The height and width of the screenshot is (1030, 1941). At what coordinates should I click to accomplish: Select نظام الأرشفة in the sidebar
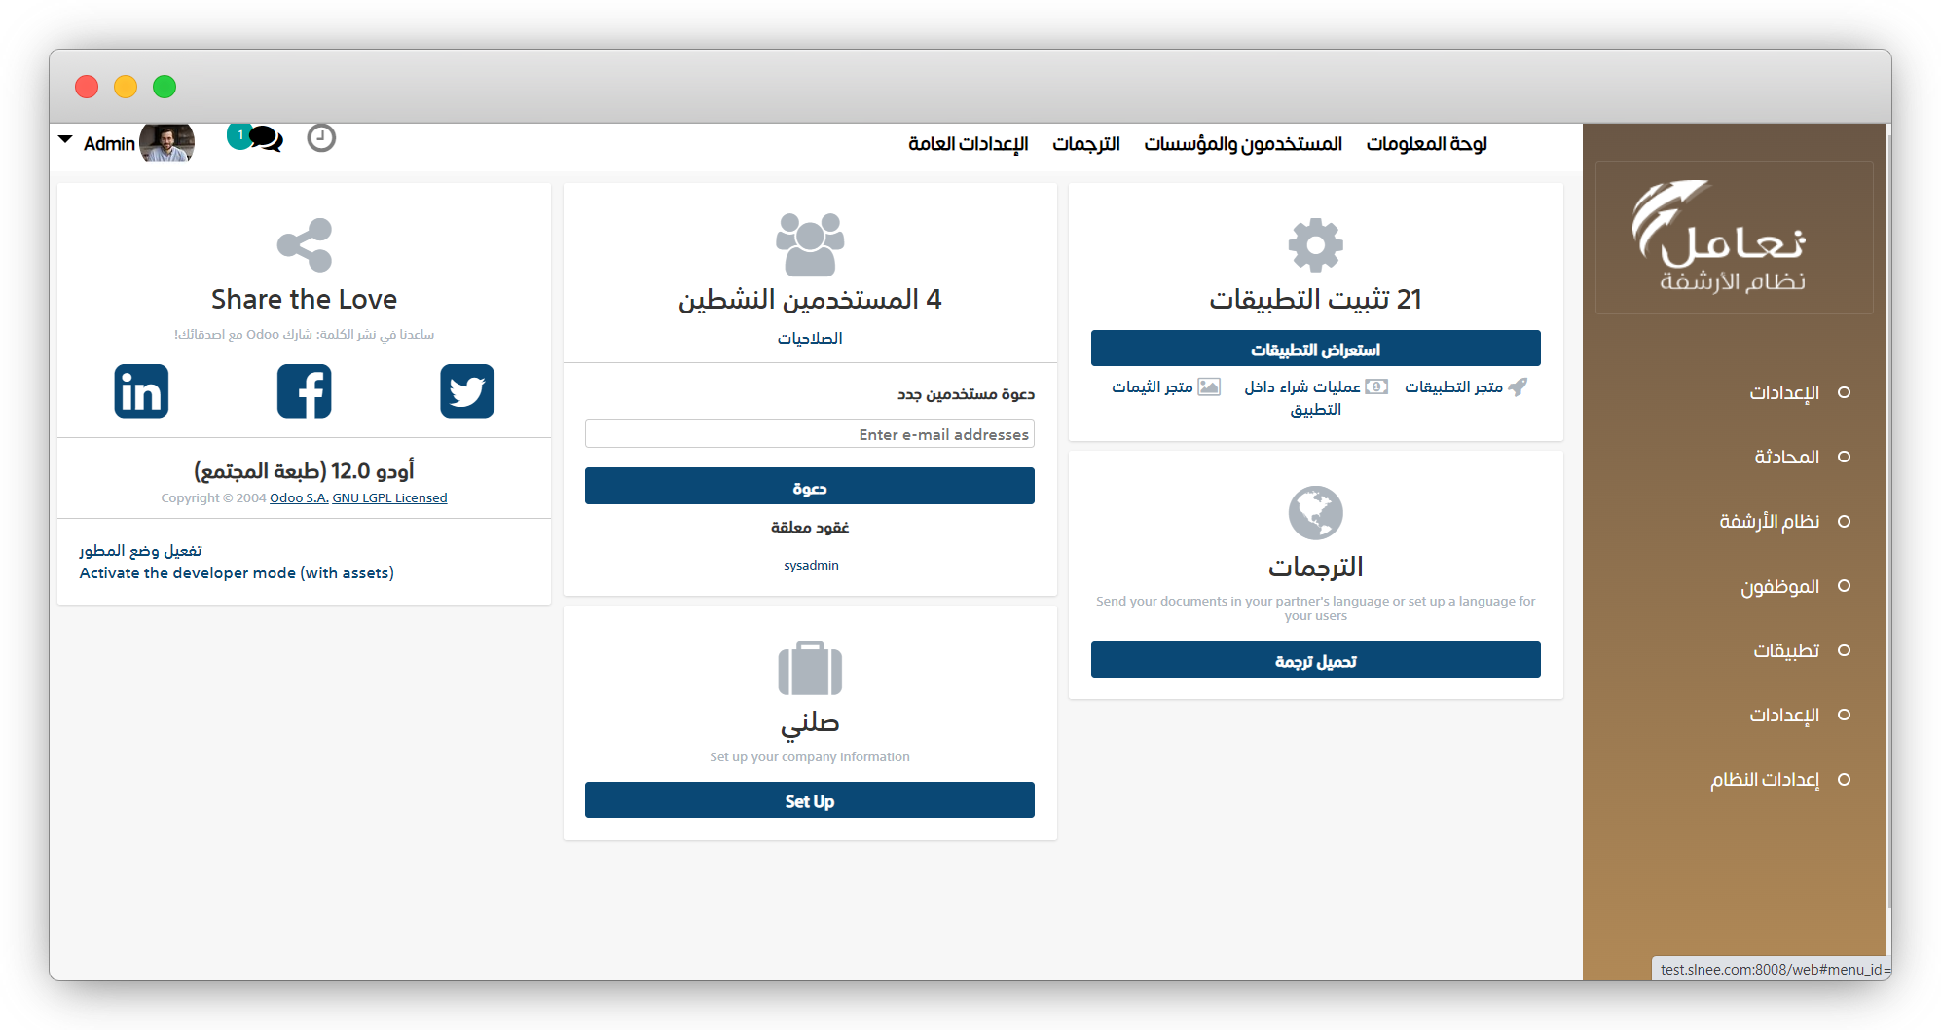pyautogui.click(x=1769, y=522)
